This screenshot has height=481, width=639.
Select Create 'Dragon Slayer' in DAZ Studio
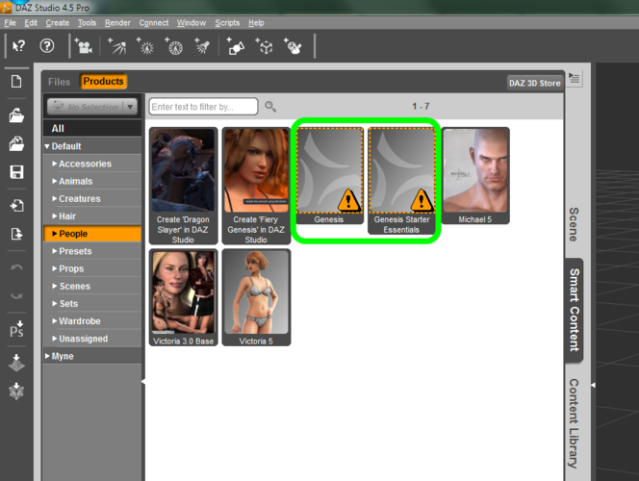pyautogui.click(x=184, y=186)
